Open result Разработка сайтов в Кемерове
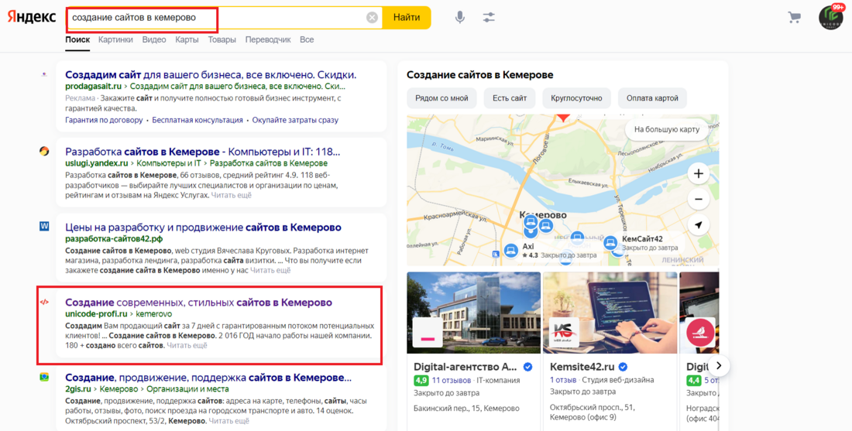This screenshot has height=431, width=852. 203,152
